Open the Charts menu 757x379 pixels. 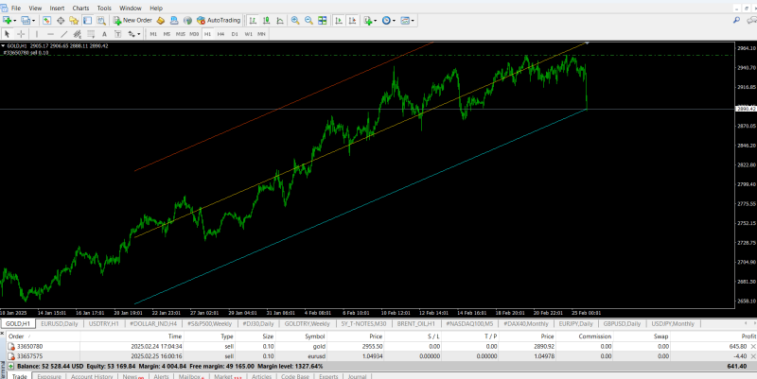(x=80, y=8)
